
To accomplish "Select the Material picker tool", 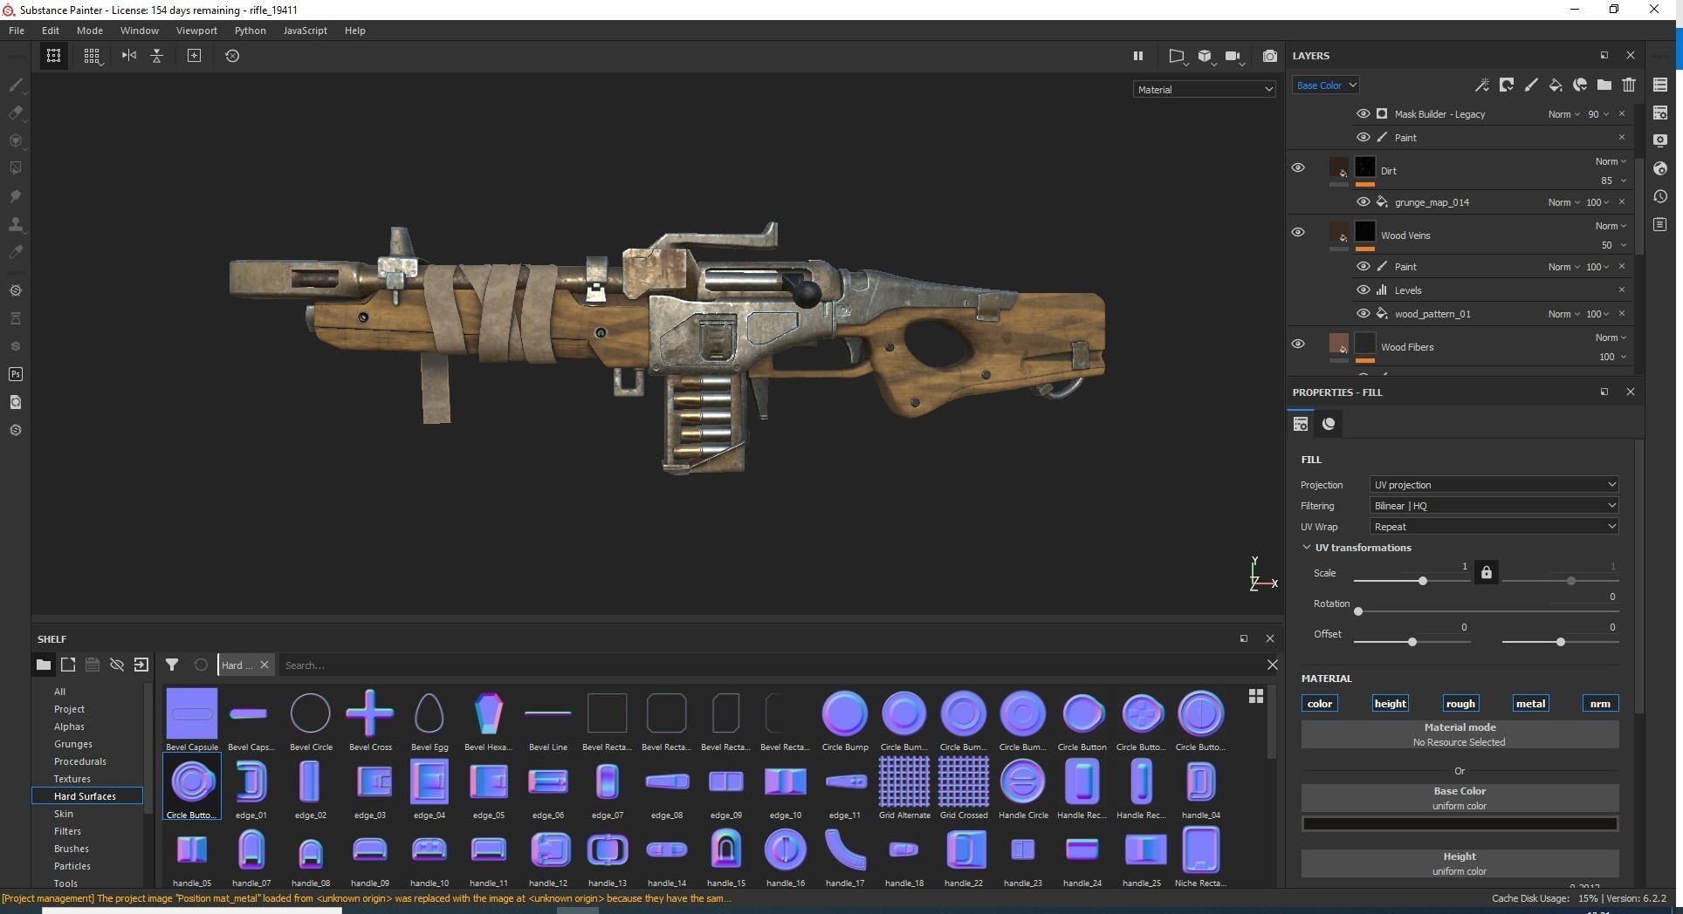I will [15, 252].
